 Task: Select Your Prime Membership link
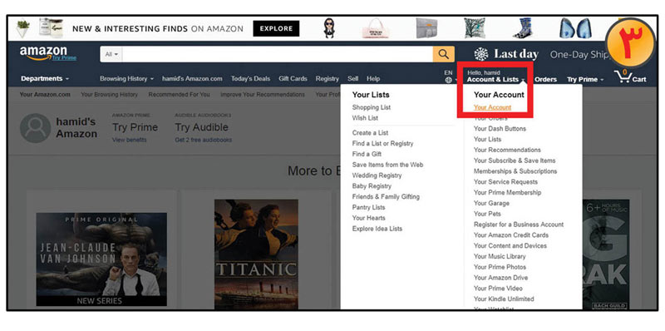507,192
